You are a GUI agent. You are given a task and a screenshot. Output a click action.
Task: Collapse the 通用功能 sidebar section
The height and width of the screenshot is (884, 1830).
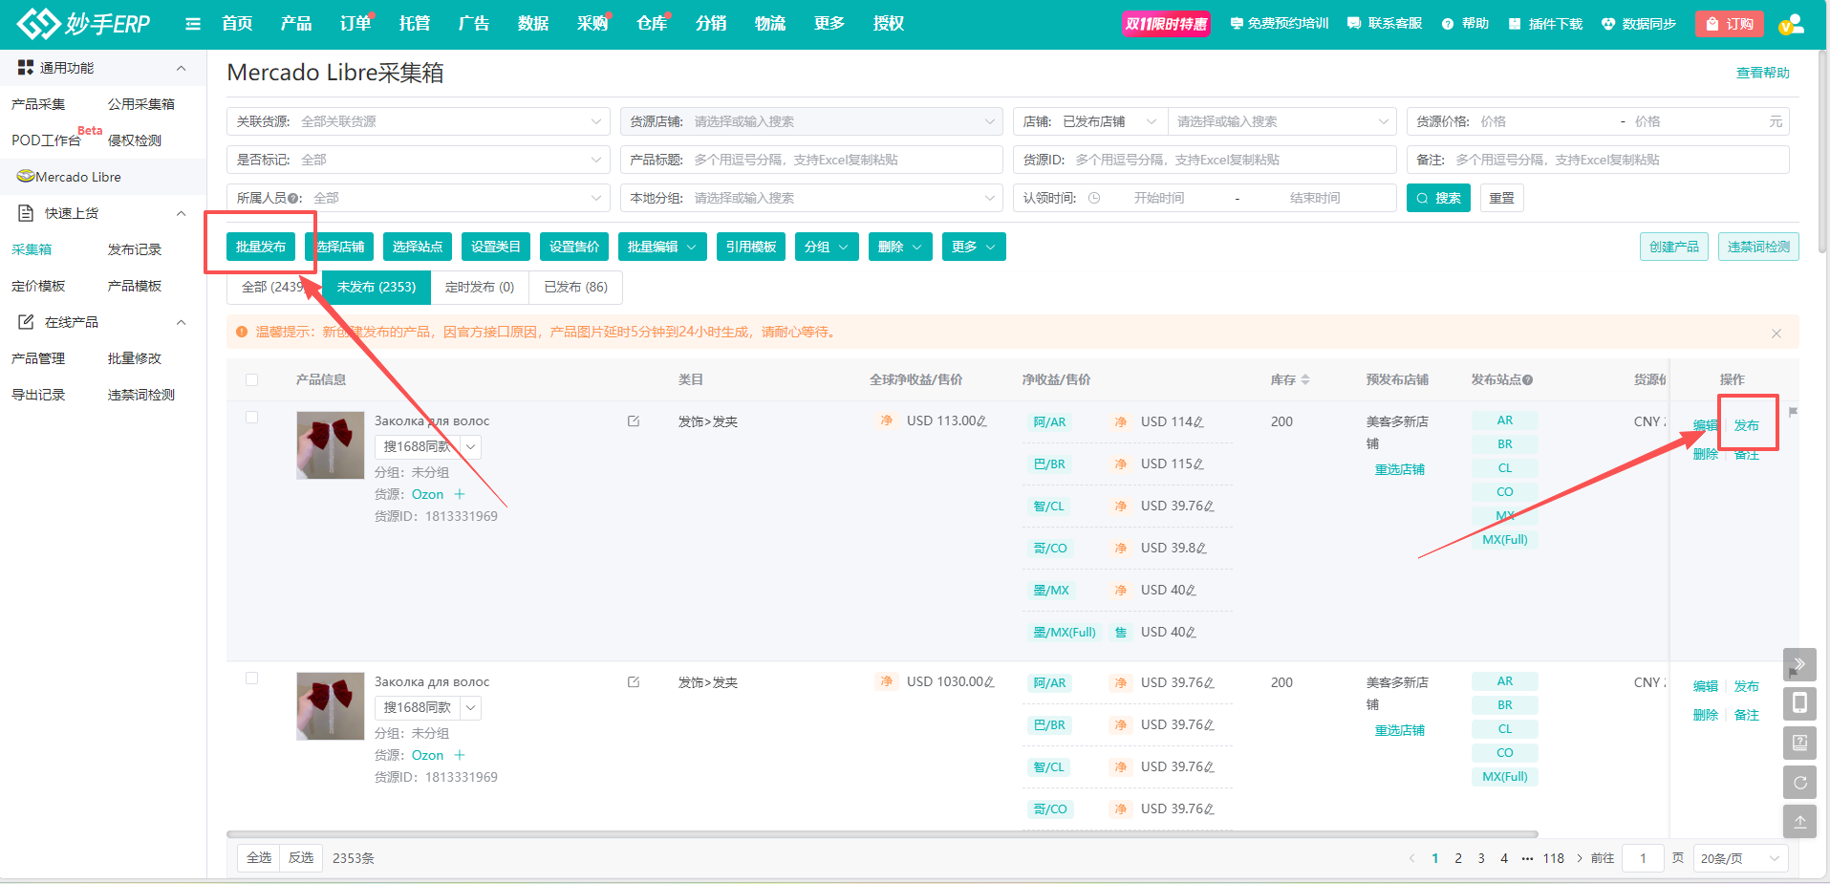pos(181,68)
